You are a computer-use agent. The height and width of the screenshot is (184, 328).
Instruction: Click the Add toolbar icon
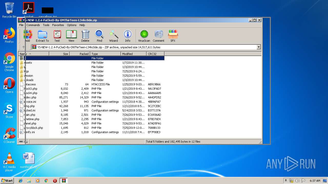tap(28, 36)
